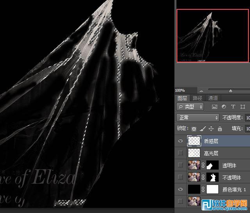Viewport: 250px width, 213px height.
Task: Click the 不透明度 value field
Action: click(x=248, y=118)
